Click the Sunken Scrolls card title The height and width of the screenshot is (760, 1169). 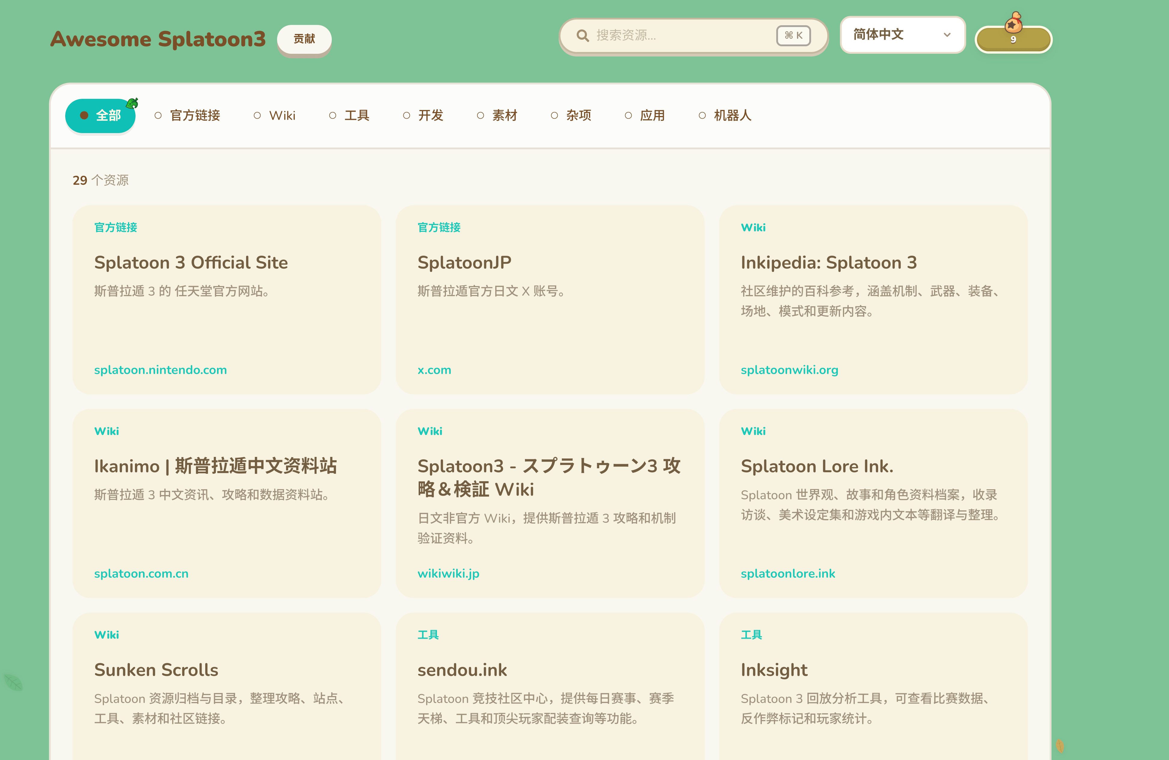pos(156,670)
